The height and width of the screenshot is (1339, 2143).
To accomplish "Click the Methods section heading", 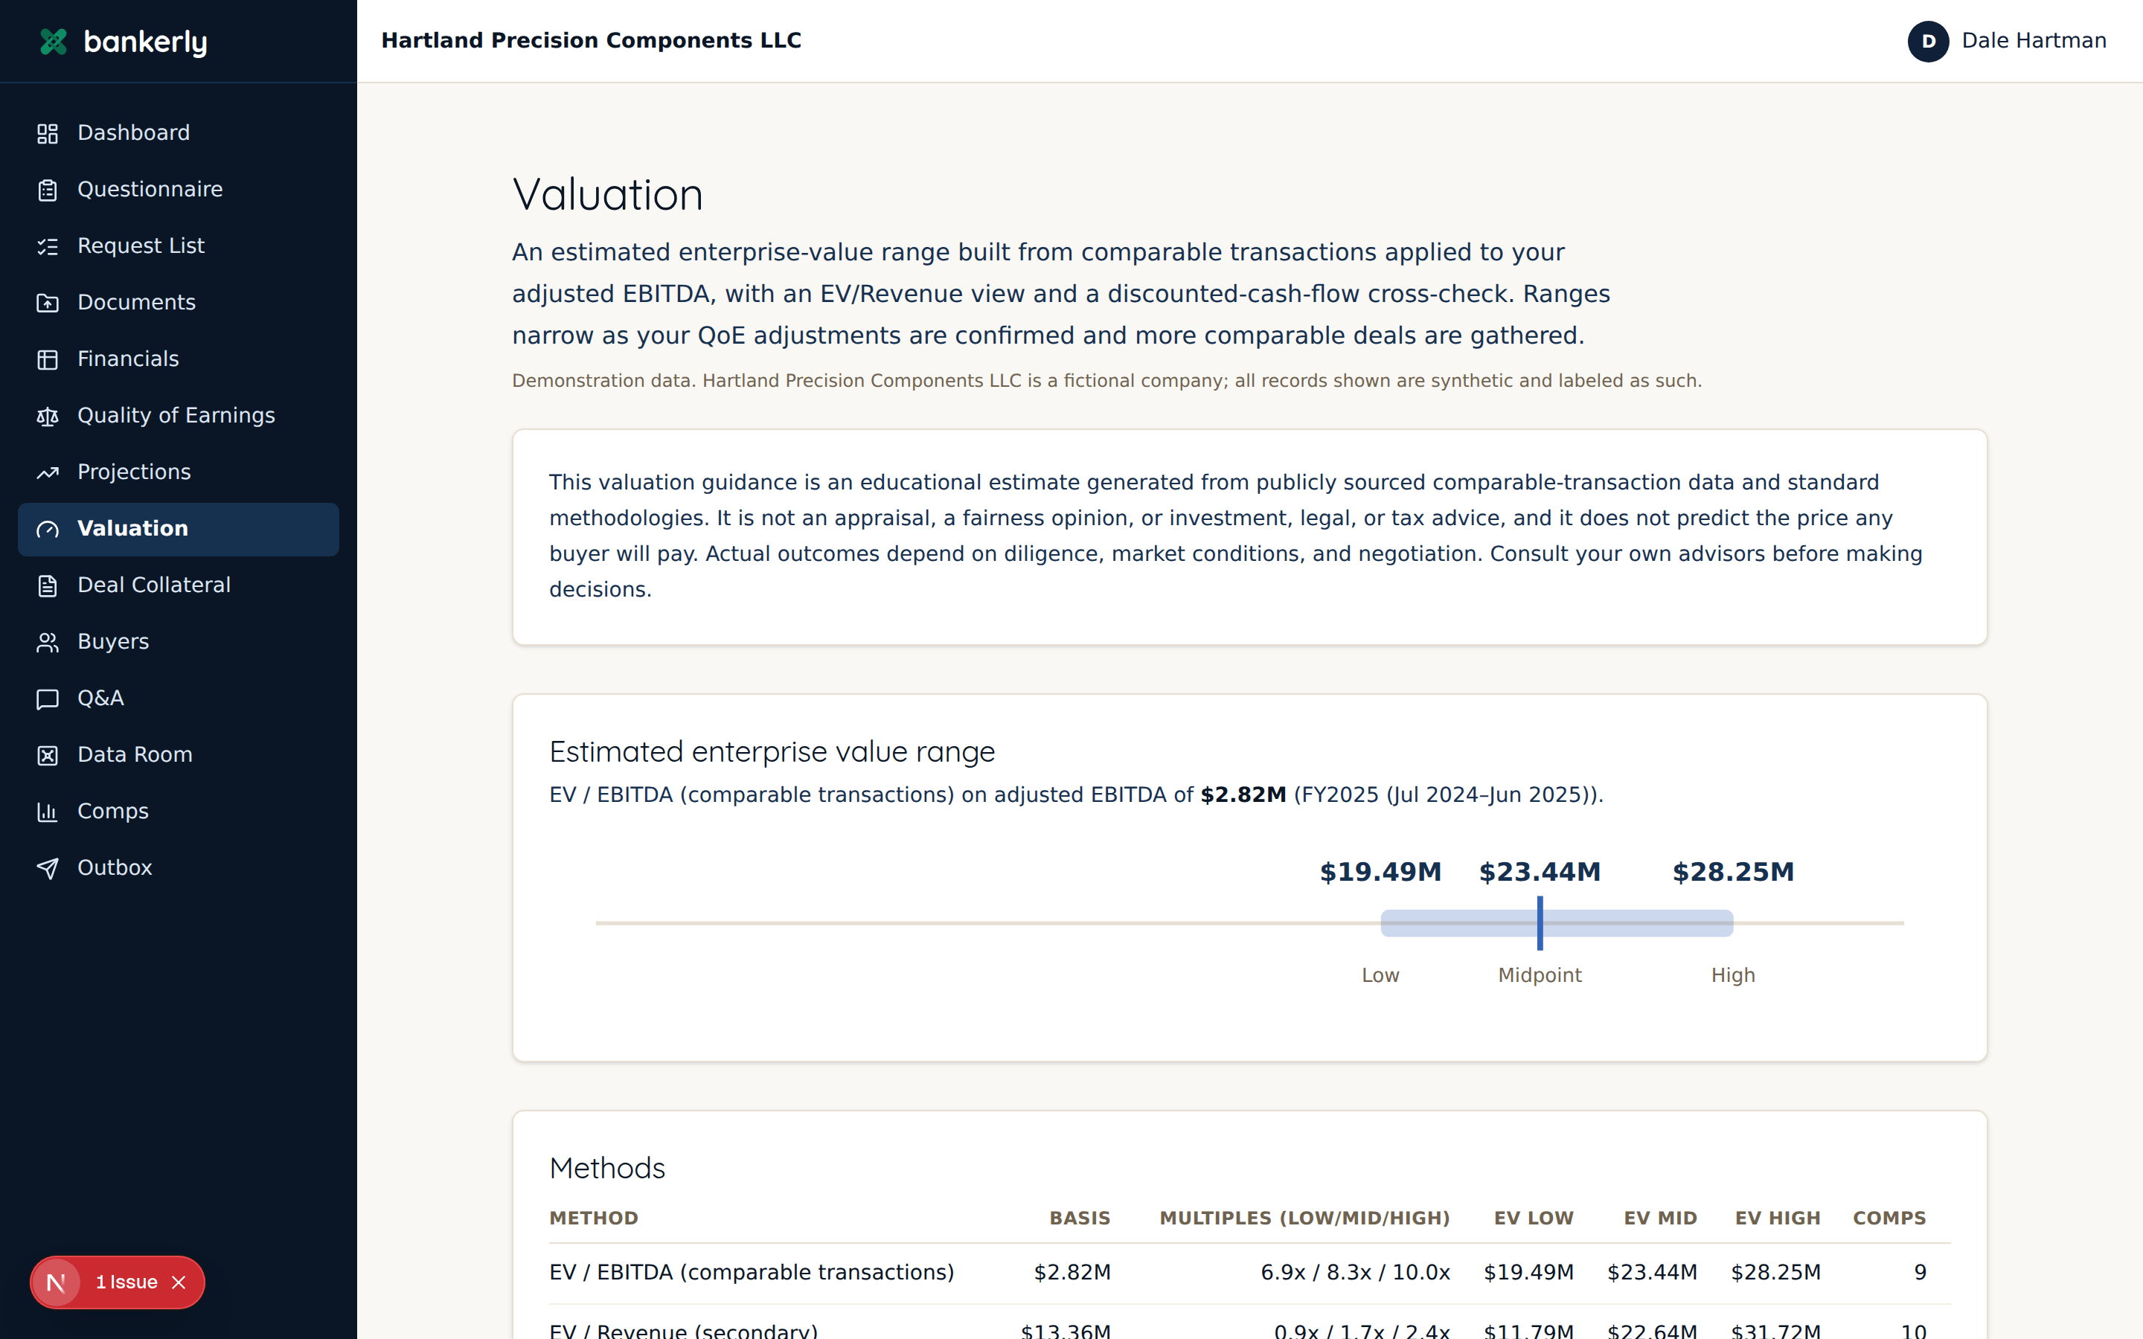I will coord(606,1168).
